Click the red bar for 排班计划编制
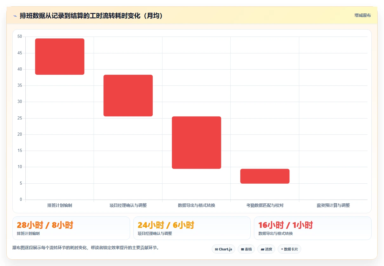The width and height of the screenshot is (384, 266). coord(60,57)
